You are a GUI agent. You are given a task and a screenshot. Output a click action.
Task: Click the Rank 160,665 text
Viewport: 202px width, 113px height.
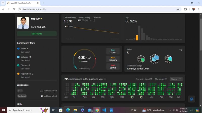pyautogui.click(x=38, y=27)
